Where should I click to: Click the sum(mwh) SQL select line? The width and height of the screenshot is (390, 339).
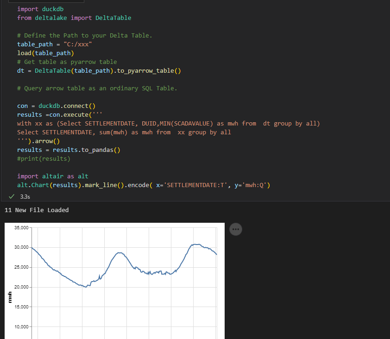point(124,132)
